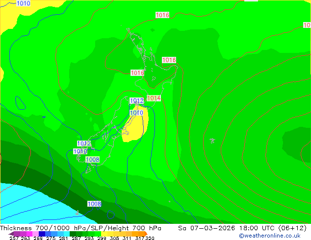This screenshot has height=240, width=311.
Task: Click the red 1016 label west of North Island
Action: click(x=137, y=73)
